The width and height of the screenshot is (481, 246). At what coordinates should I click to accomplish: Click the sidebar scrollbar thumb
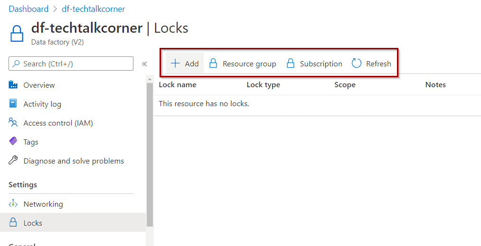pyautogui.click(x=150, y=154)
